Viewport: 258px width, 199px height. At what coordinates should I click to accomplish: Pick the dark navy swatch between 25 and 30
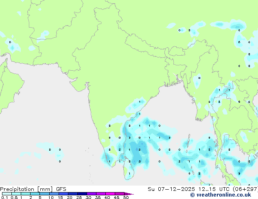(x=82, y=194)
